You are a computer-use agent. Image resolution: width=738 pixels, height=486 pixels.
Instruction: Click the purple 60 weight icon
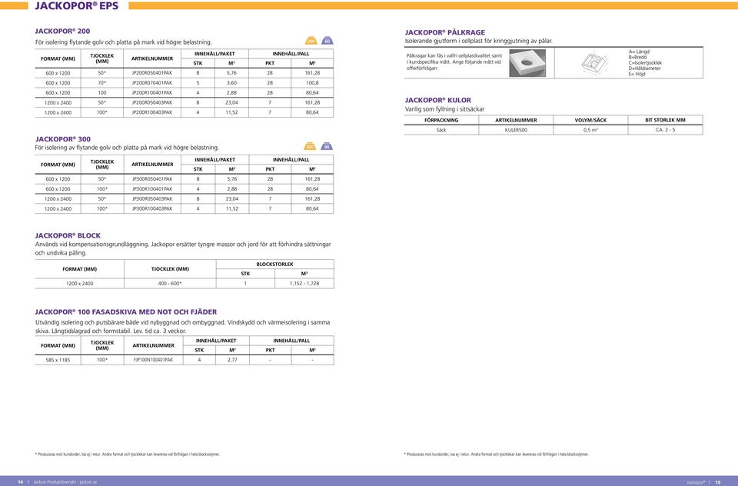coord(327,41)
